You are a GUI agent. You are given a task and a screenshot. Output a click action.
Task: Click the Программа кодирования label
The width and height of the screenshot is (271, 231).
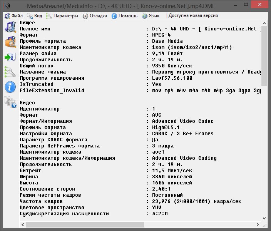[x=52, y=78]
